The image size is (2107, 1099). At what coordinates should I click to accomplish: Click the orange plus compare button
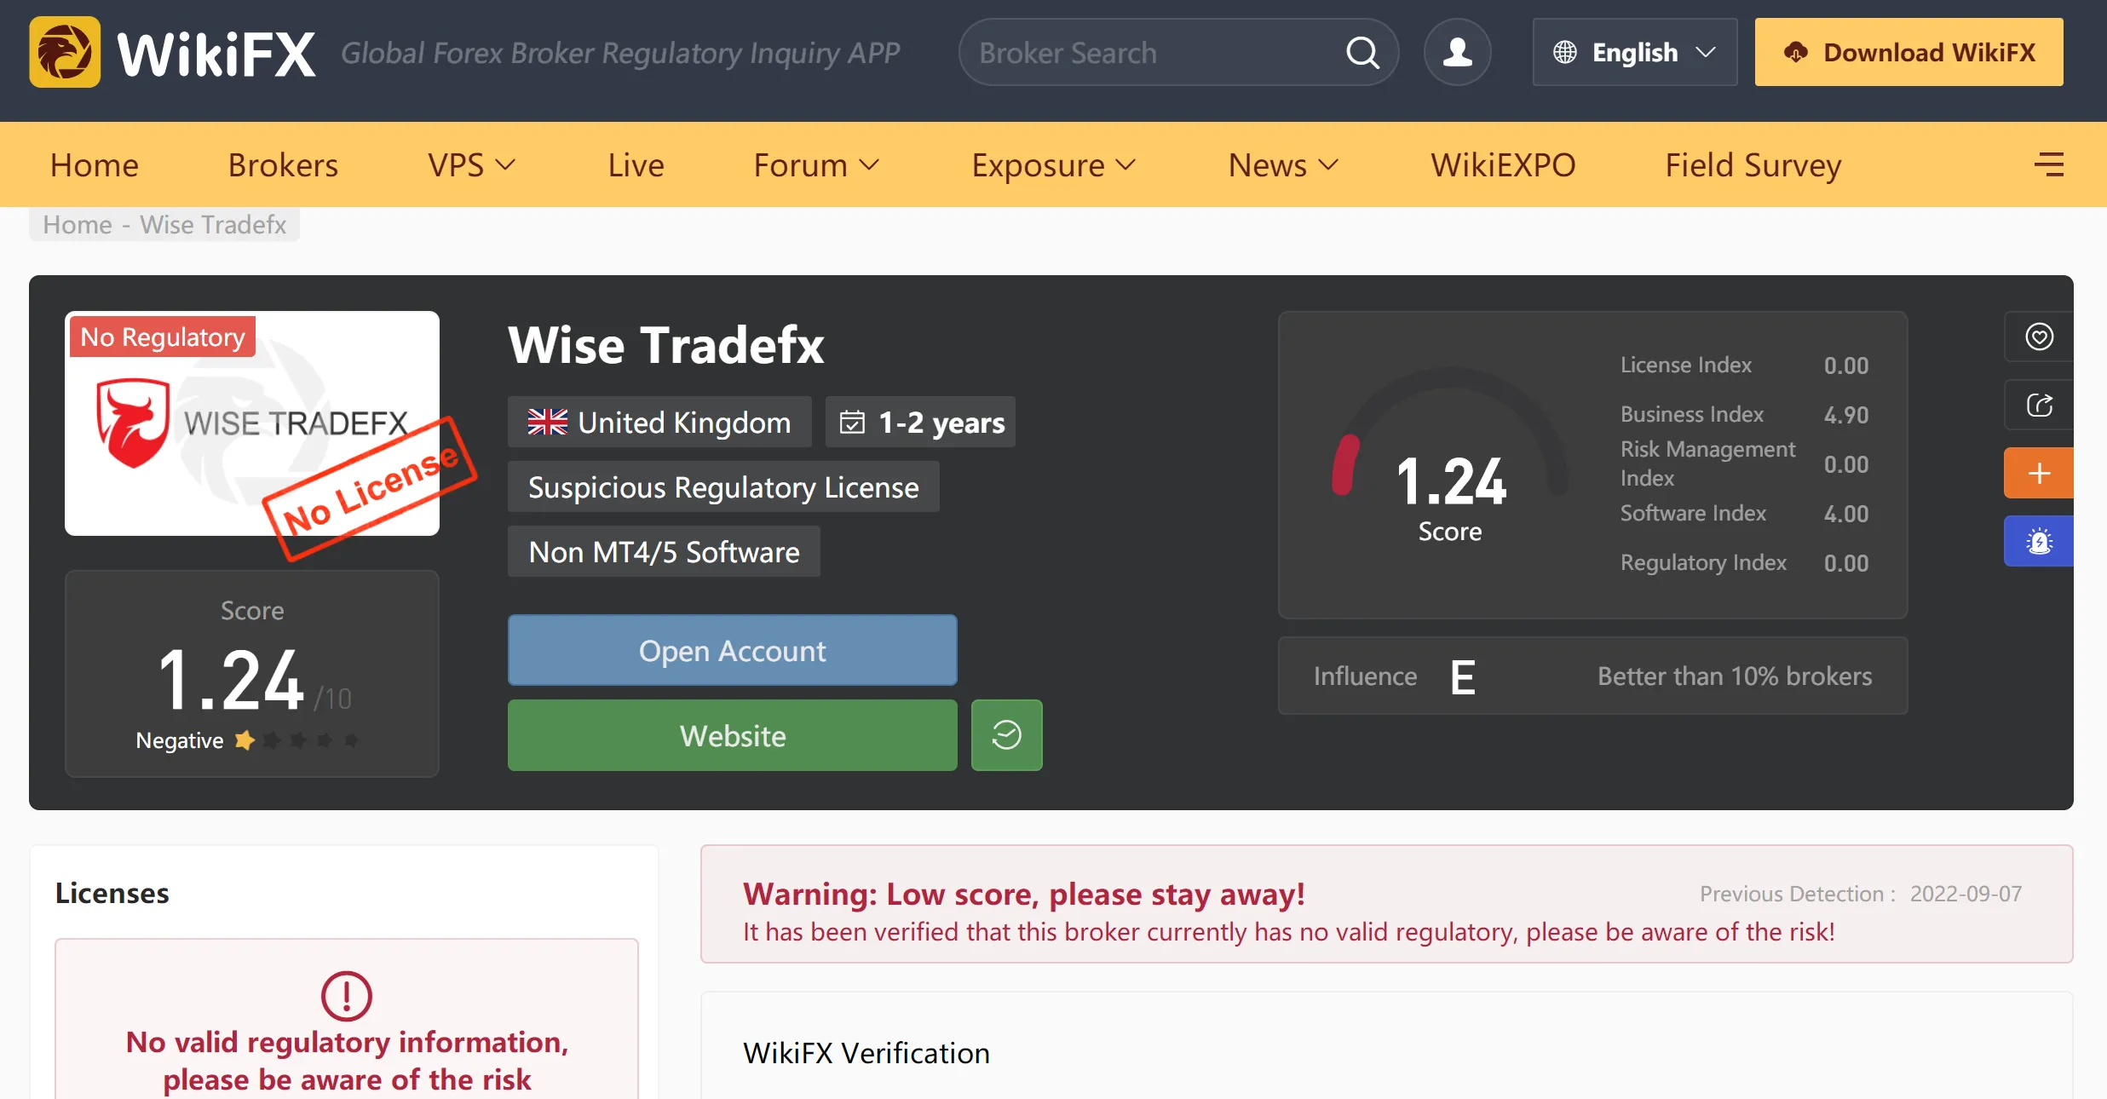(2039, 473)
